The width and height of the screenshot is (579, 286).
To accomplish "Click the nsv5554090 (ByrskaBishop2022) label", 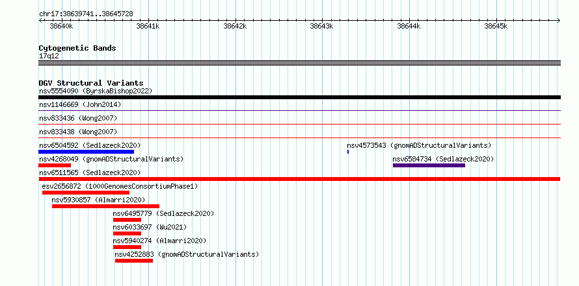I will point(96,91).
